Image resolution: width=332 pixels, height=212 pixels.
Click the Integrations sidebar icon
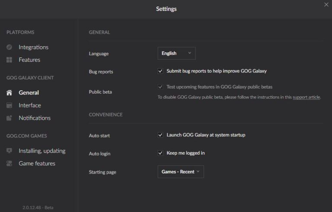(9, 47)
